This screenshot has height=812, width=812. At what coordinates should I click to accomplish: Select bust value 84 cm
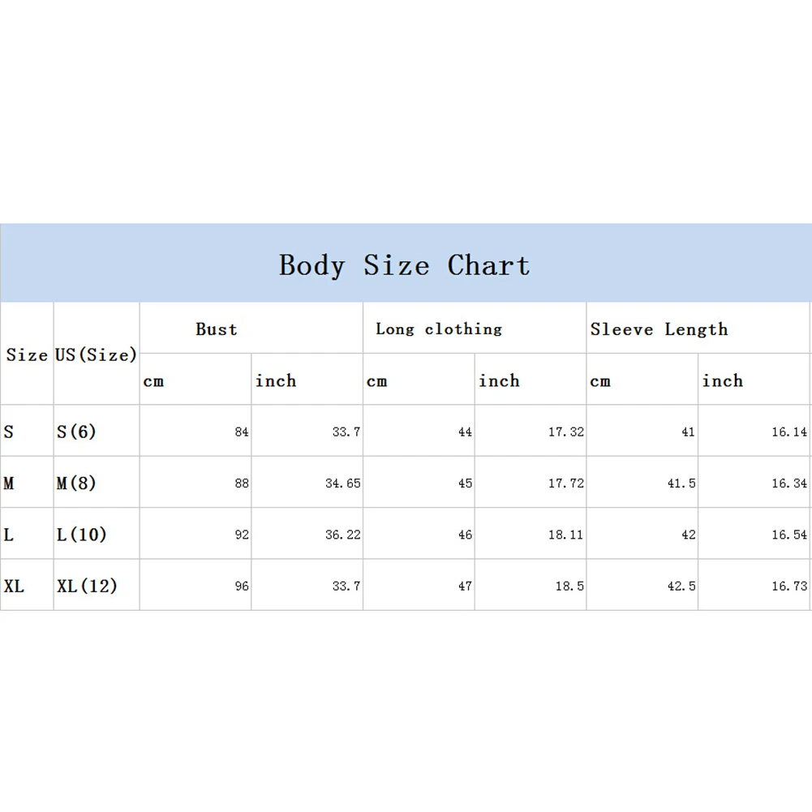pyautogui.click(x=241, y=432)
